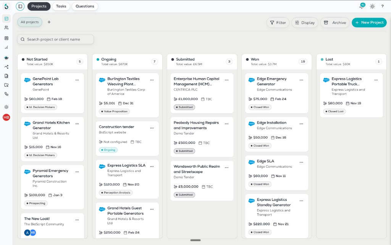391x245 pixels.
Task: Click the Submitted total value £6.5M
Action: click(x=189, y=64)
